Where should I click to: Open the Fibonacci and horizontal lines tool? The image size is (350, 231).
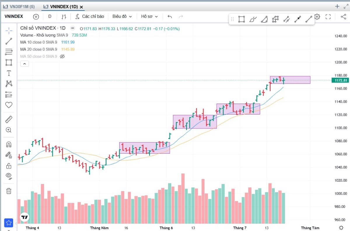[x=9, y=52]
